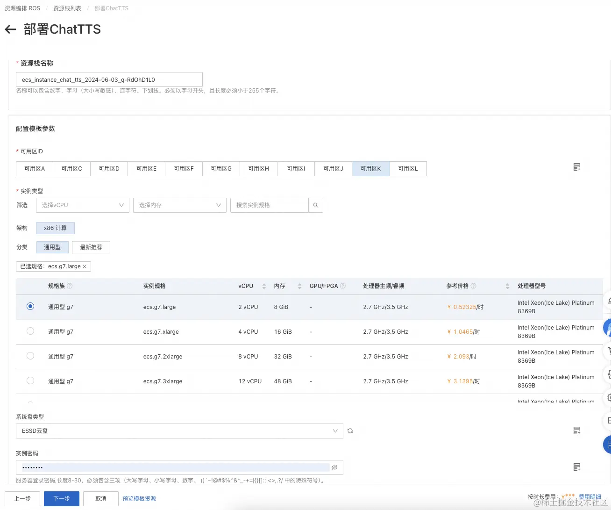Open the 选择内存 dropdown
This screenshot has height=510, width=611.
click(180, 205)
